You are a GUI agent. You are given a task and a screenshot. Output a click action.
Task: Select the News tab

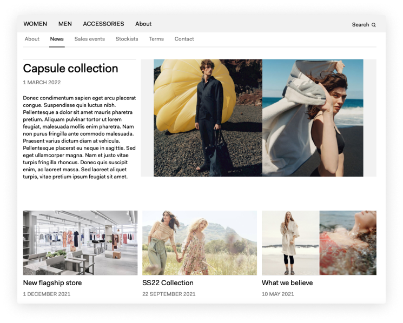[57, 39]
